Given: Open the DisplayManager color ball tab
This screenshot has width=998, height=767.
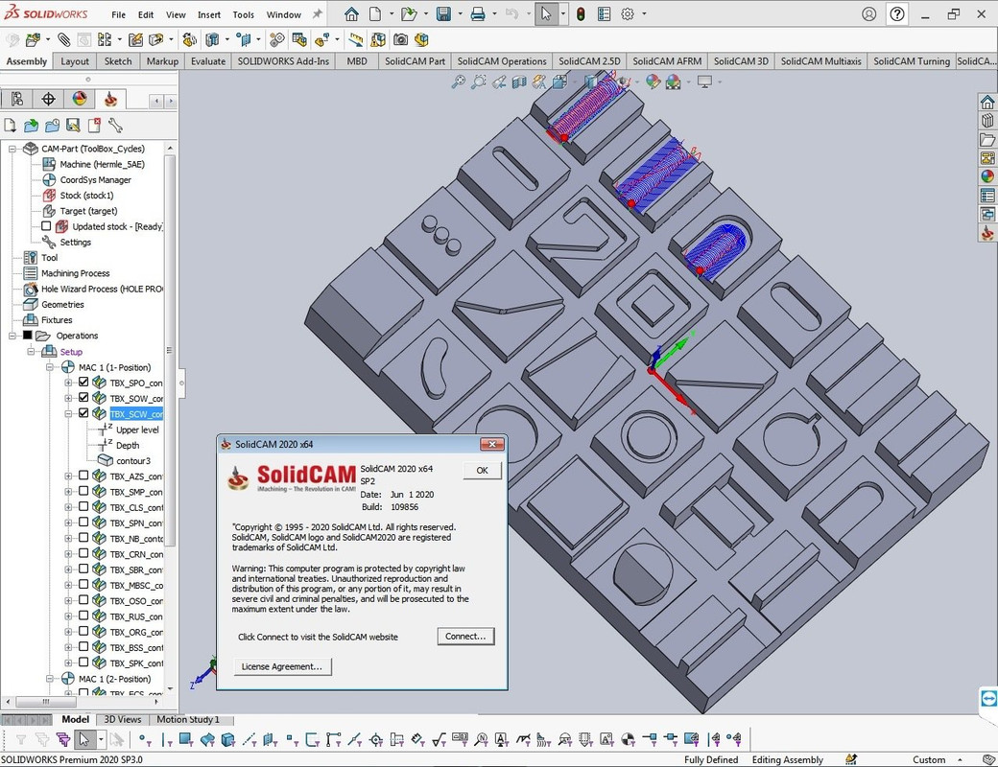Looking at the screenshot, I should (x=80, y=99).
